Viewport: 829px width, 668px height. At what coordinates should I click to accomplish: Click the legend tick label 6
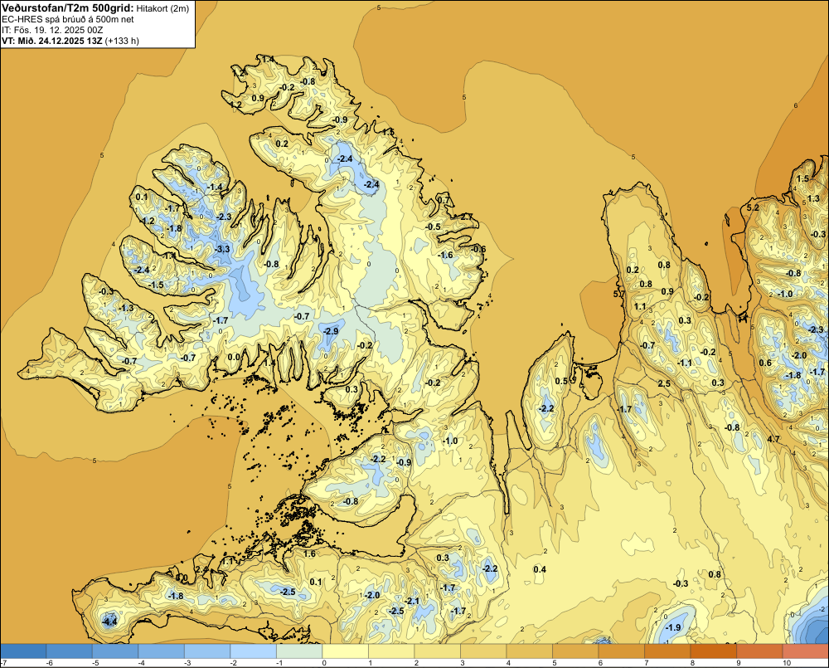600,663
